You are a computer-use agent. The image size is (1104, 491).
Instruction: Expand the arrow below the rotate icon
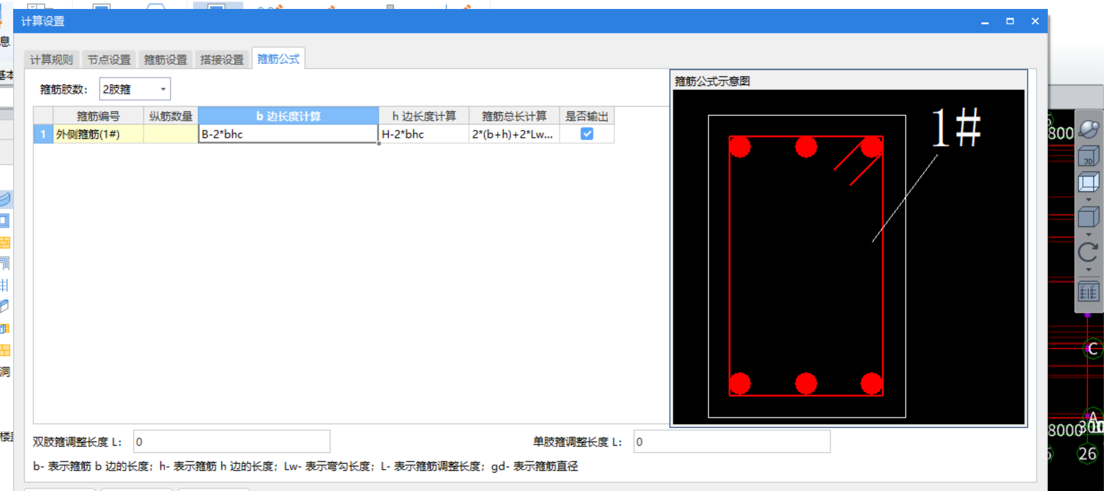(x=1088, y=270)
